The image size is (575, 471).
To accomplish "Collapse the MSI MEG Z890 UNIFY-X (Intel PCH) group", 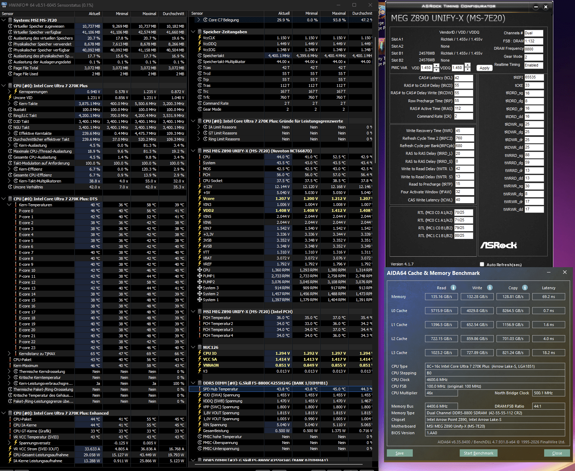I will click(193, 312).
